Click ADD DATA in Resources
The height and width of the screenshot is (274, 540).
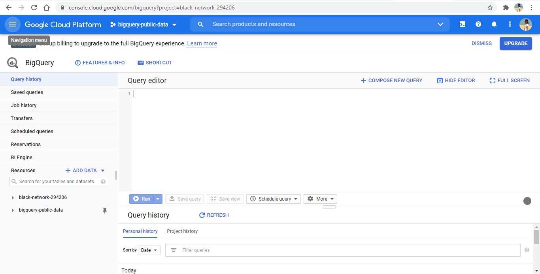click(81, 171)
